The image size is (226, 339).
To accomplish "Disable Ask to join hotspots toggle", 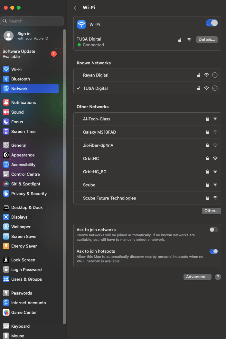I will 214,251.
